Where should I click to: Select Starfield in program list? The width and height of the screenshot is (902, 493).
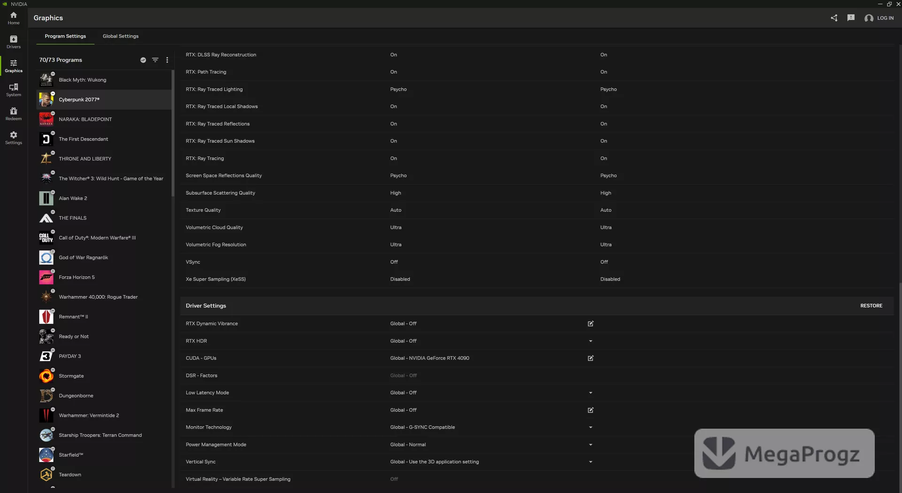[104, 454]
